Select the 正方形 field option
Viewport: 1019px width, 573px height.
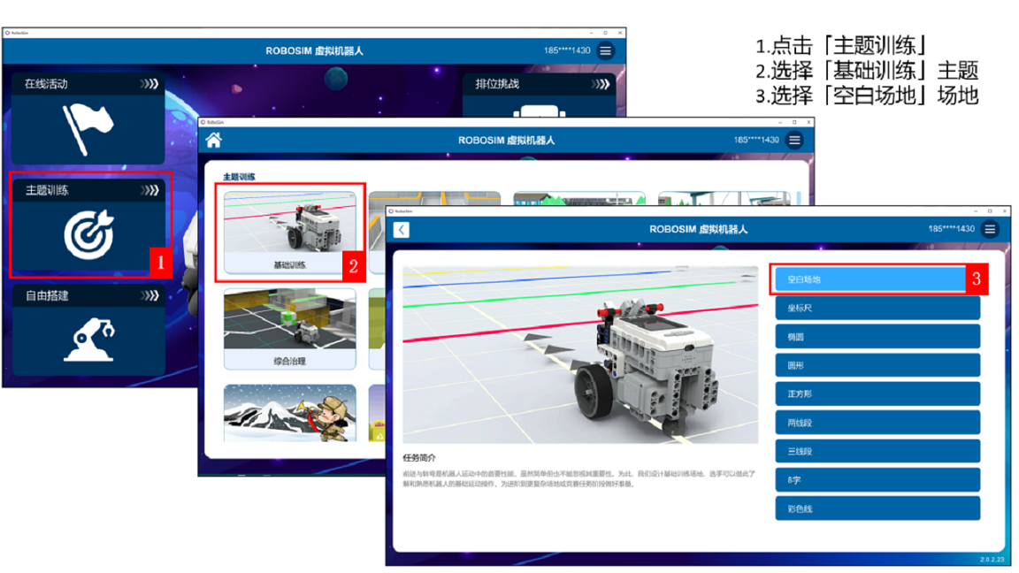[877, 393]
